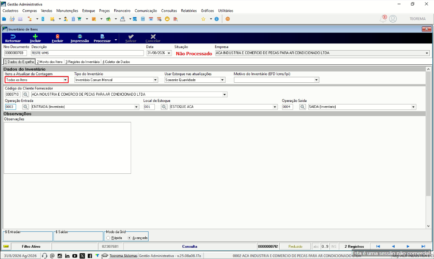Viewport: 434px width, 259px height.
Task: Open the Motivo do Inventário dropdown
Action: pyautogui.click(x=316, y=80)
